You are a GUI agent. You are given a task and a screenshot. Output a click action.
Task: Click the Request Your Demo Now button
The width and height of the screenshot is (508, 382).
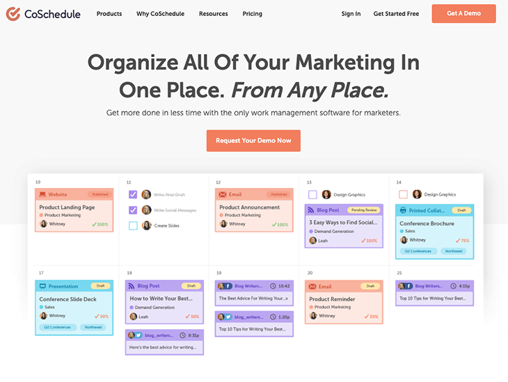pos(253,141)
